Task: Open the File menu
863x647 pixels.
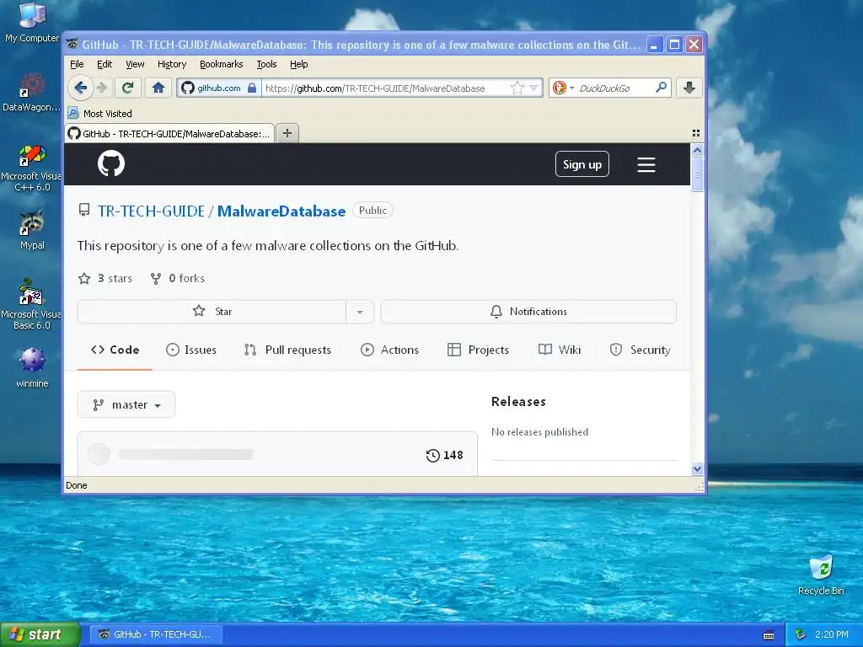Action: [x=77, y=64]
